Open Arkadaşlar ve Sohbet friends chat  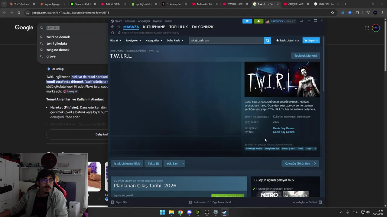[307, 202]
